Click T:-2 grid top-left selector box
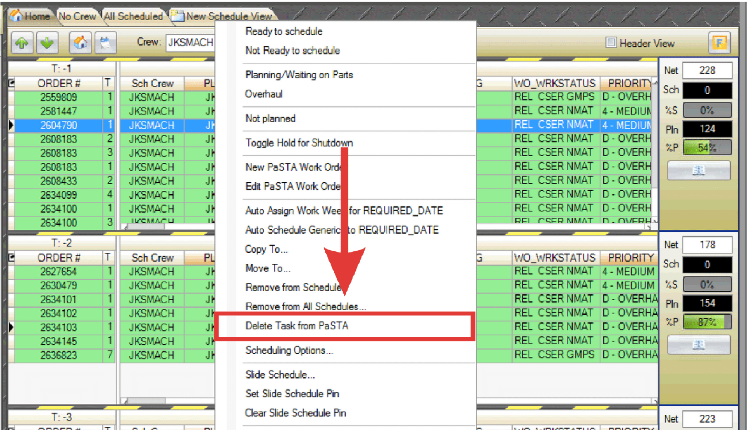The height and width of the screenshot is (430, 749). pos(12,257)
